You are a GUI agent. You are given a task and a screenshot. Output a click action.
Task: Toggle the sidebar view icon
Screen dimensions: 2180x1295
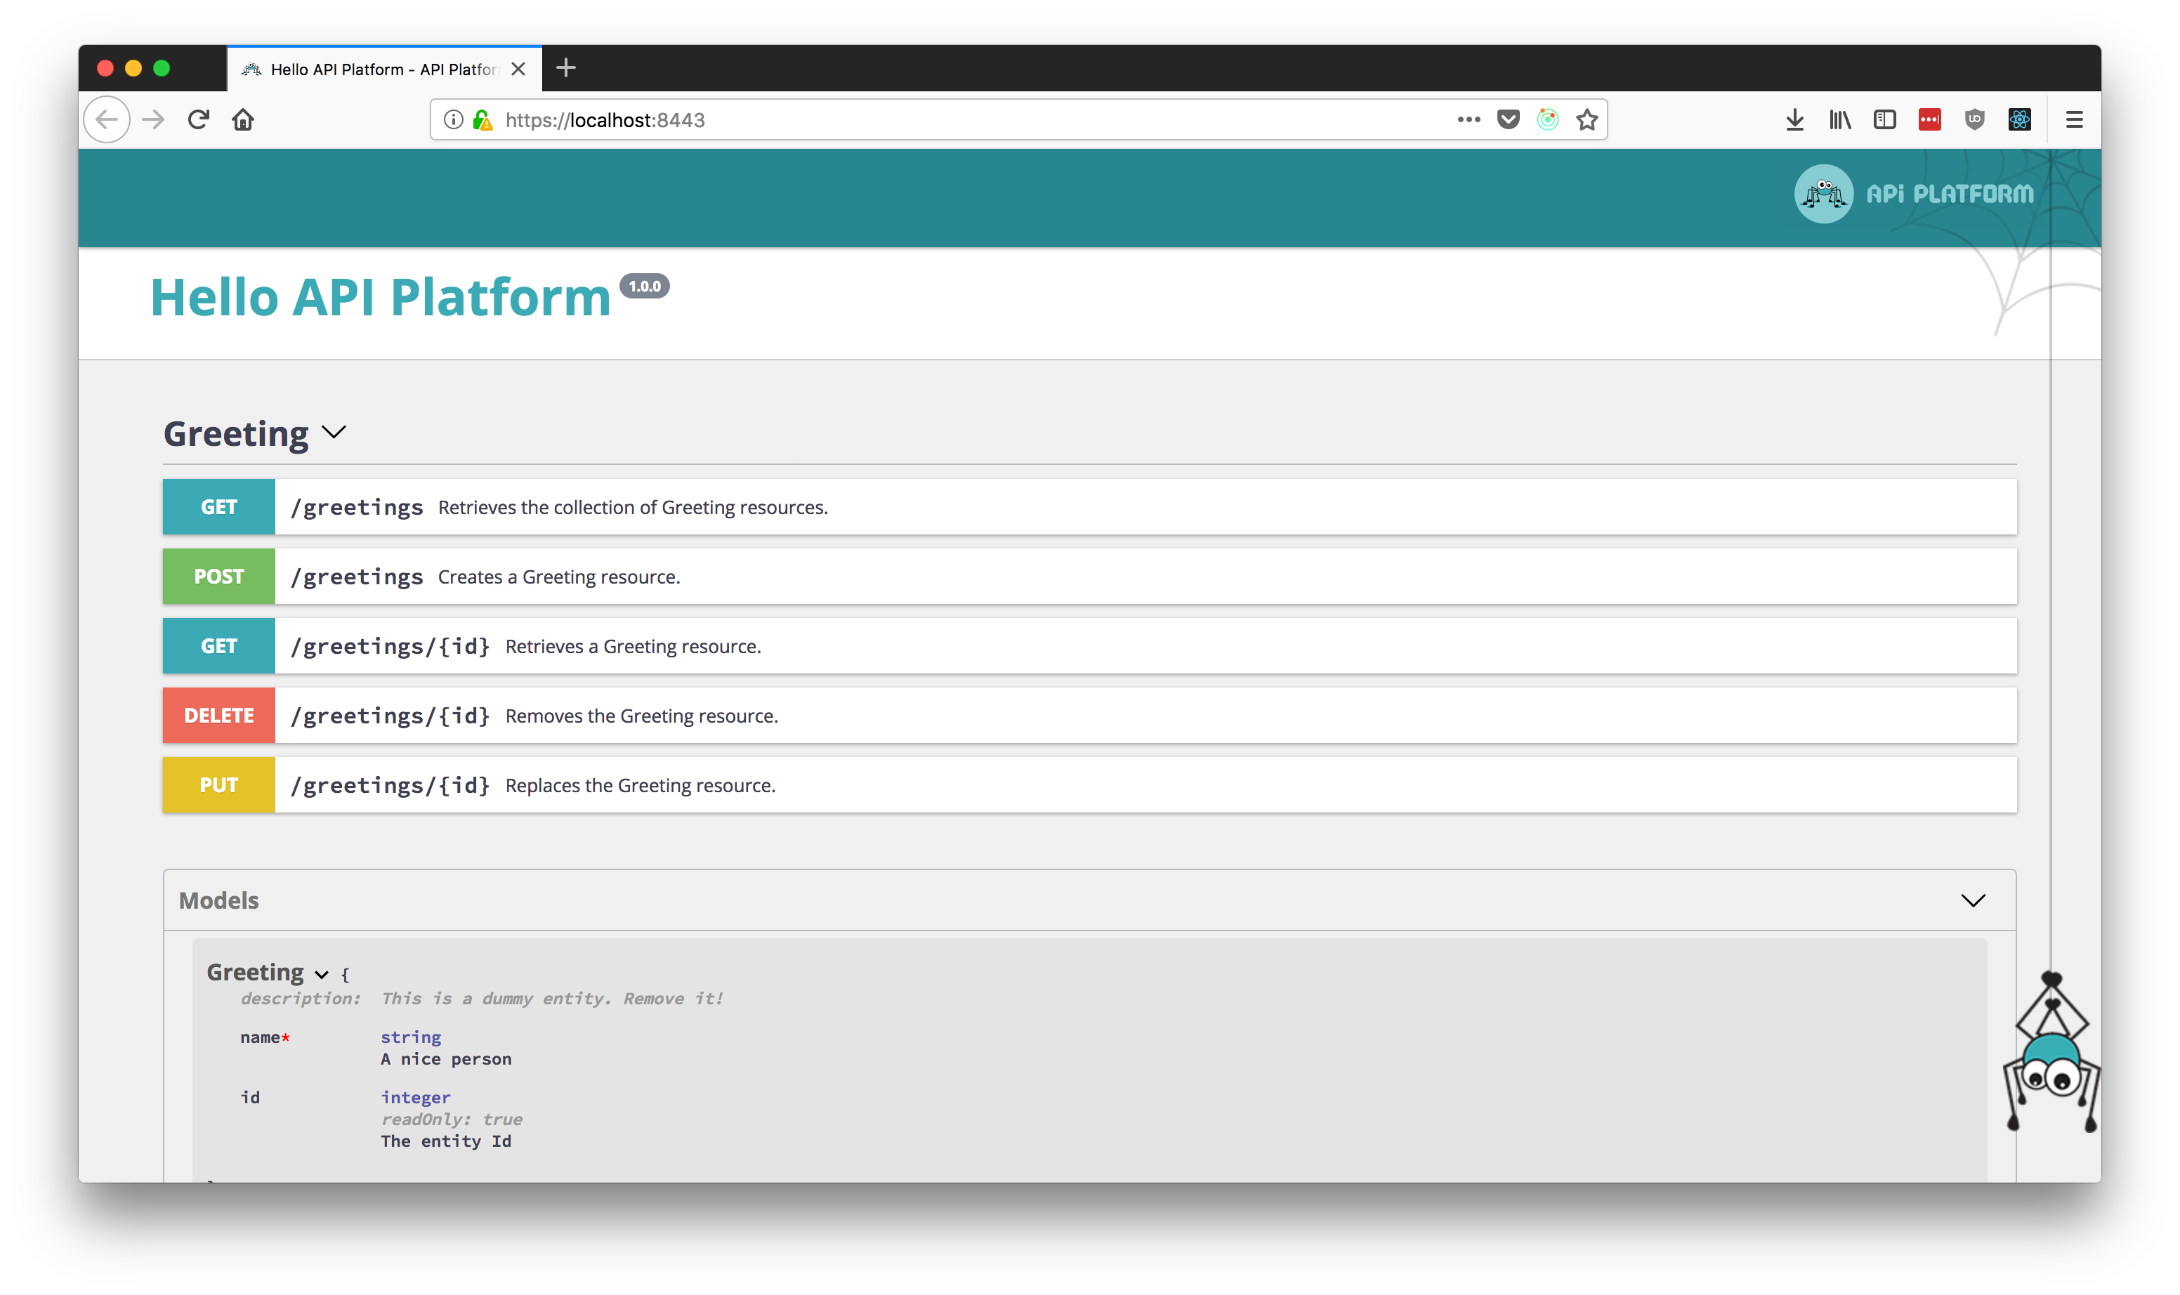[1884, 119]
